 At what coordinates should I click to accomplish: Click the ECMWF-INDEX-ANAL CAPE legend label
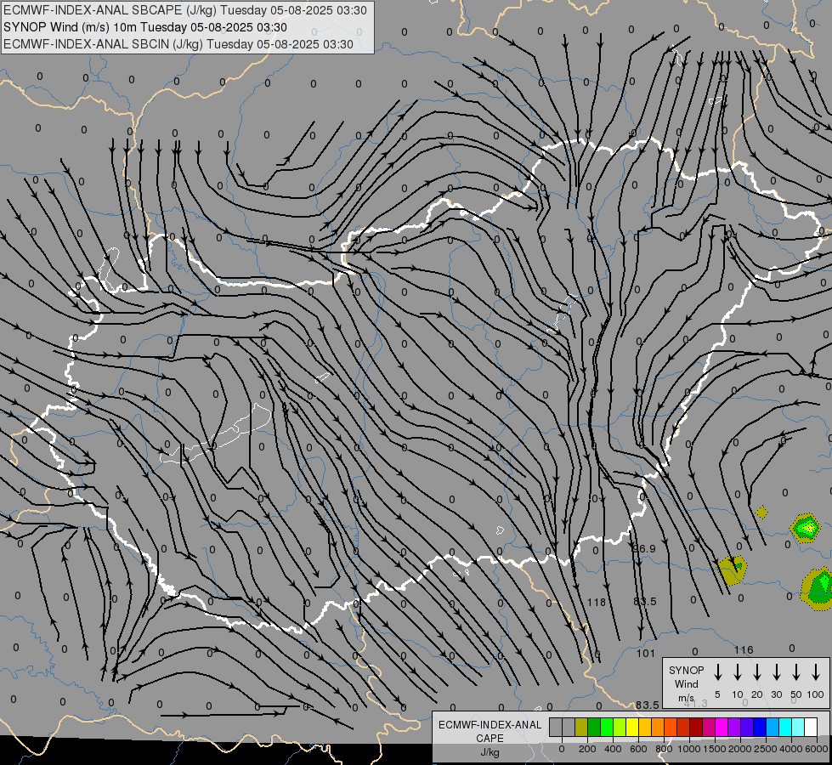coord(490,731)
